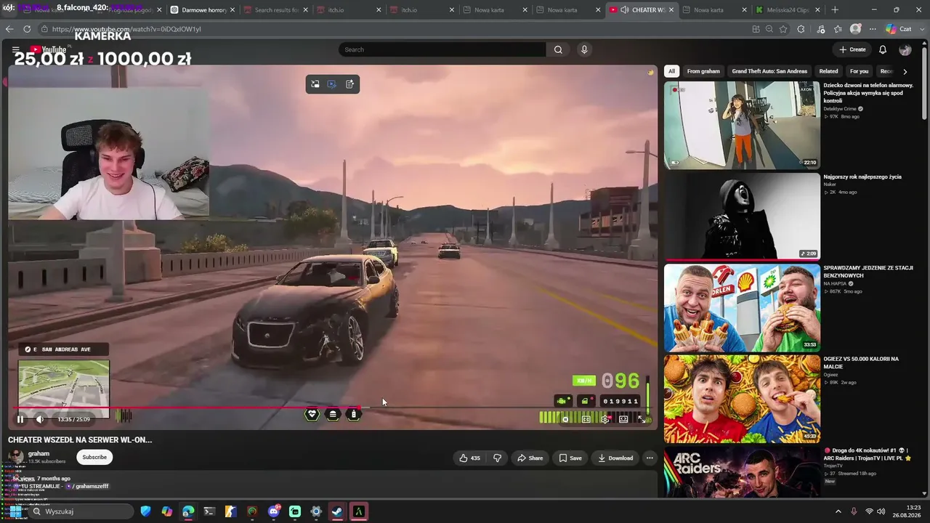Mute the CHEATER tab via speaker icon
Image resolution: width=930 pixels, height=523 pixels.
624,10
